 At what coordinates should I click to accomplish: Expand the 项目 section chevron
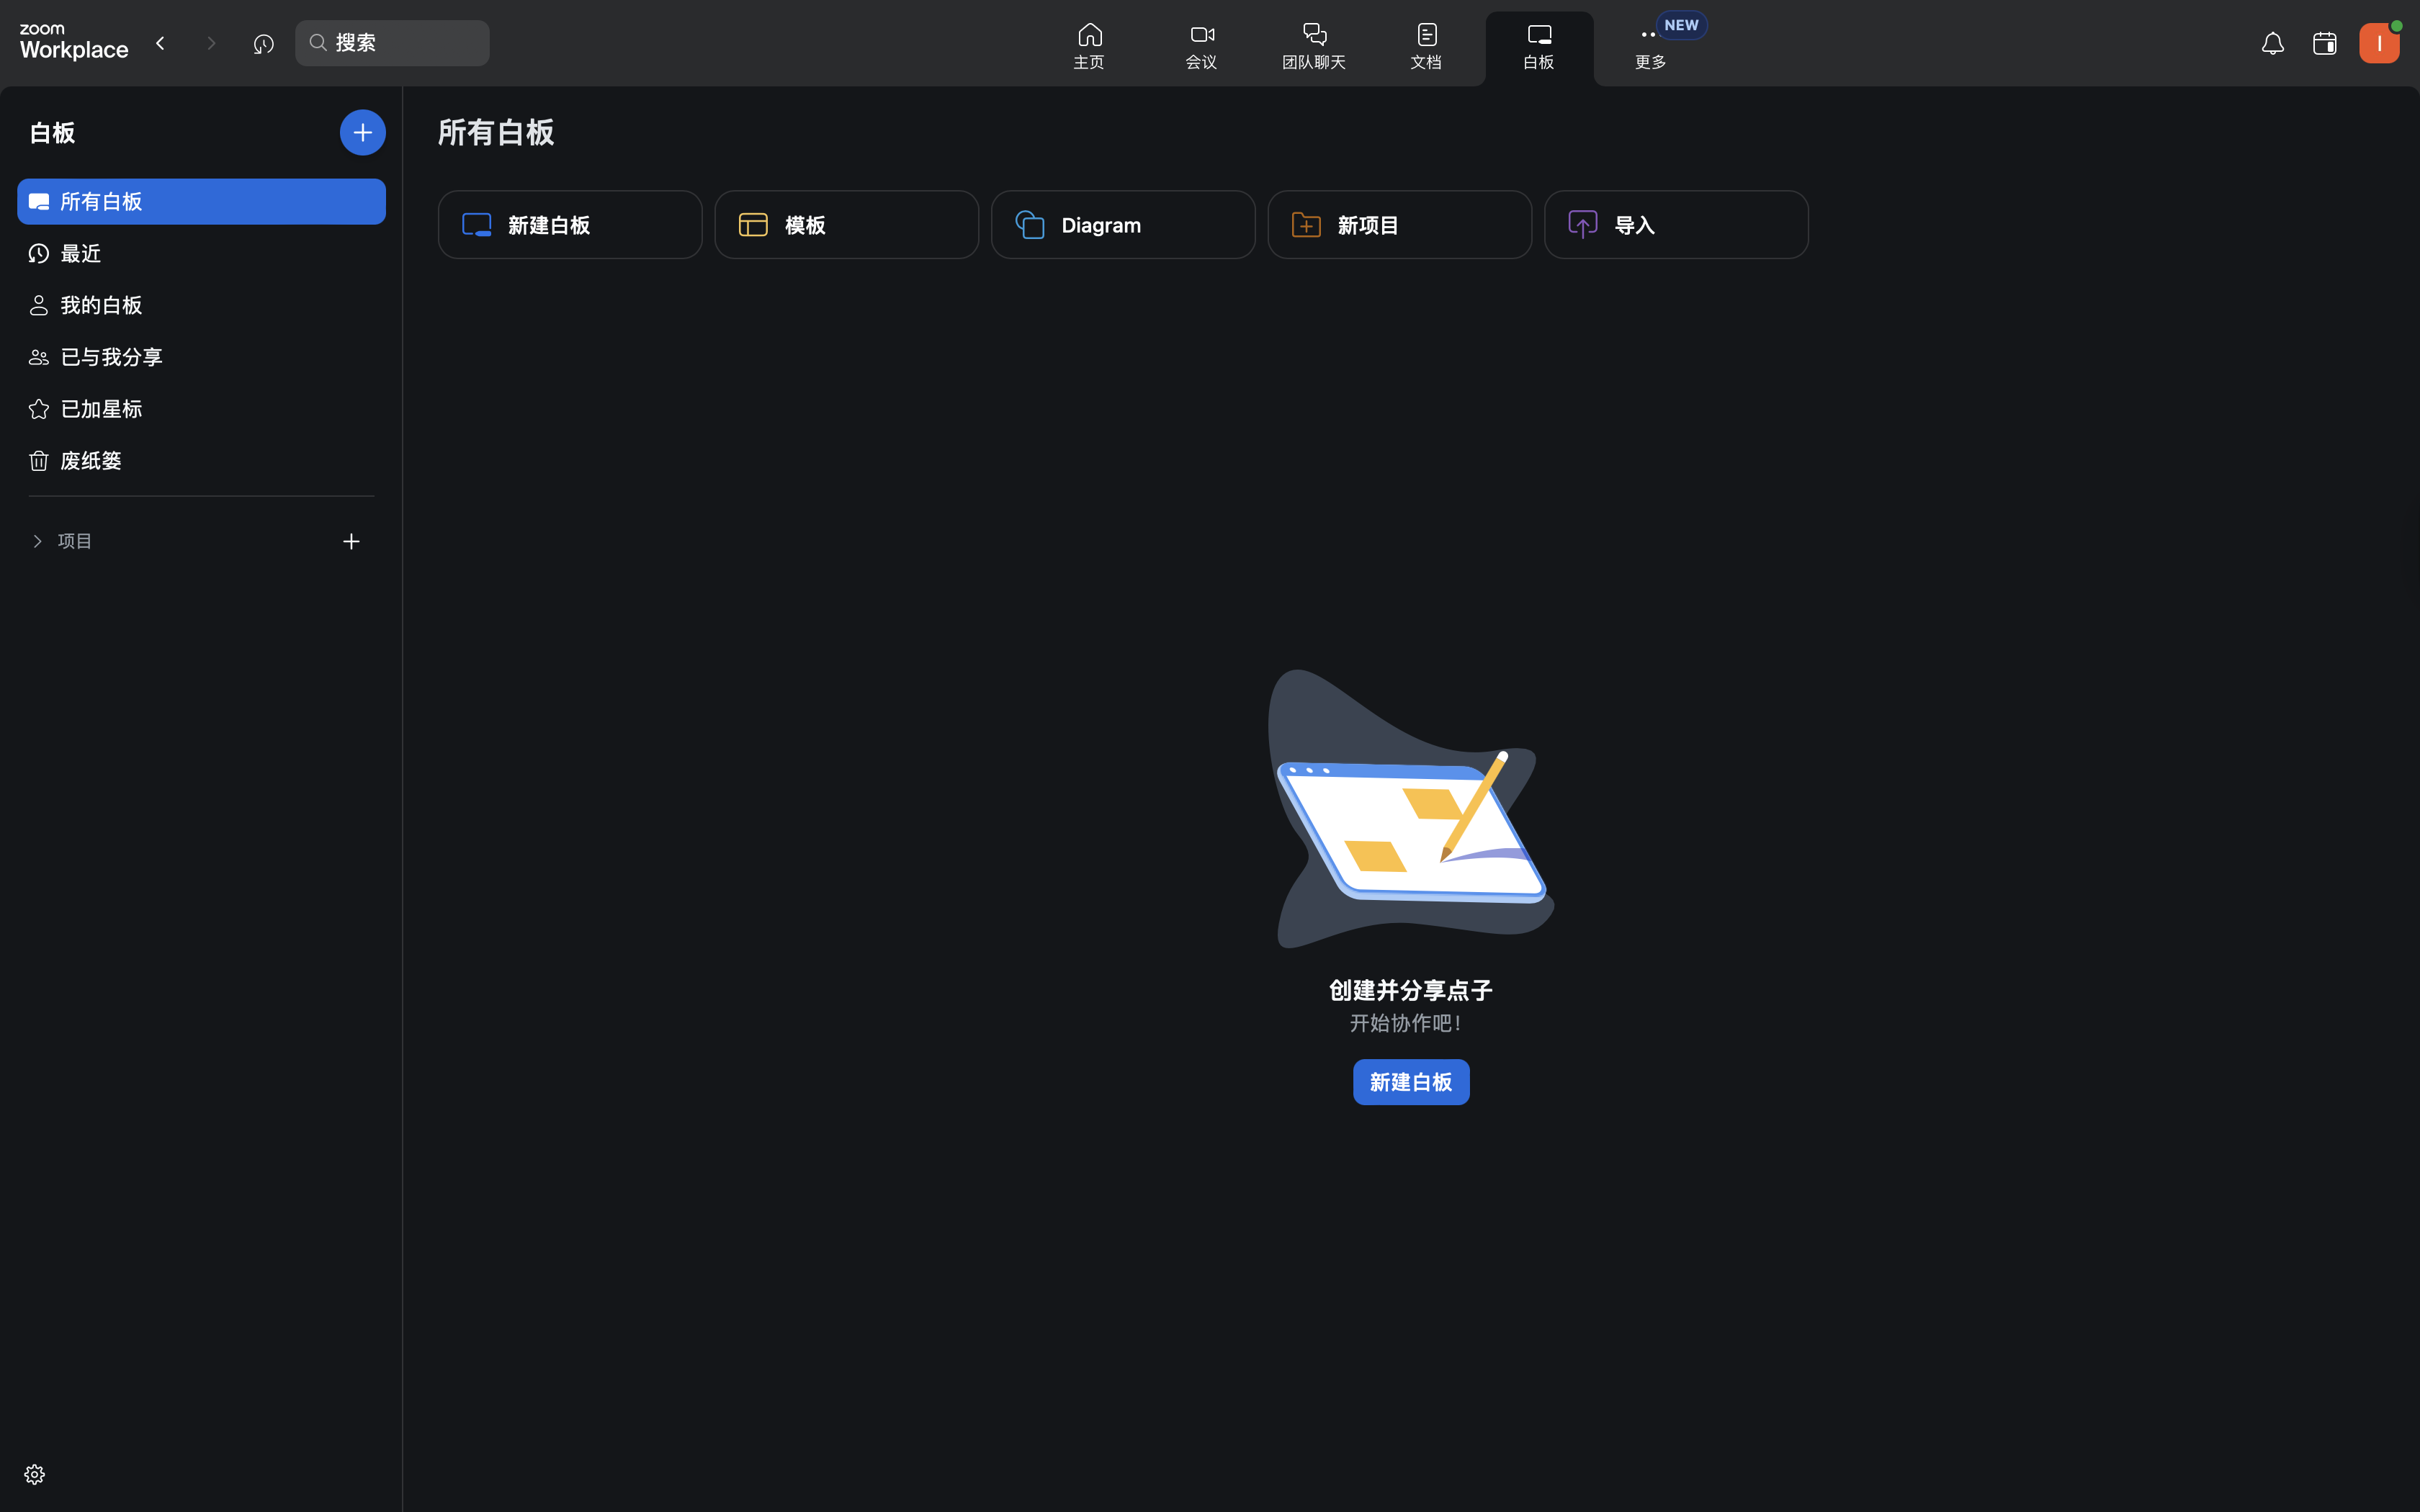[38, 541]
